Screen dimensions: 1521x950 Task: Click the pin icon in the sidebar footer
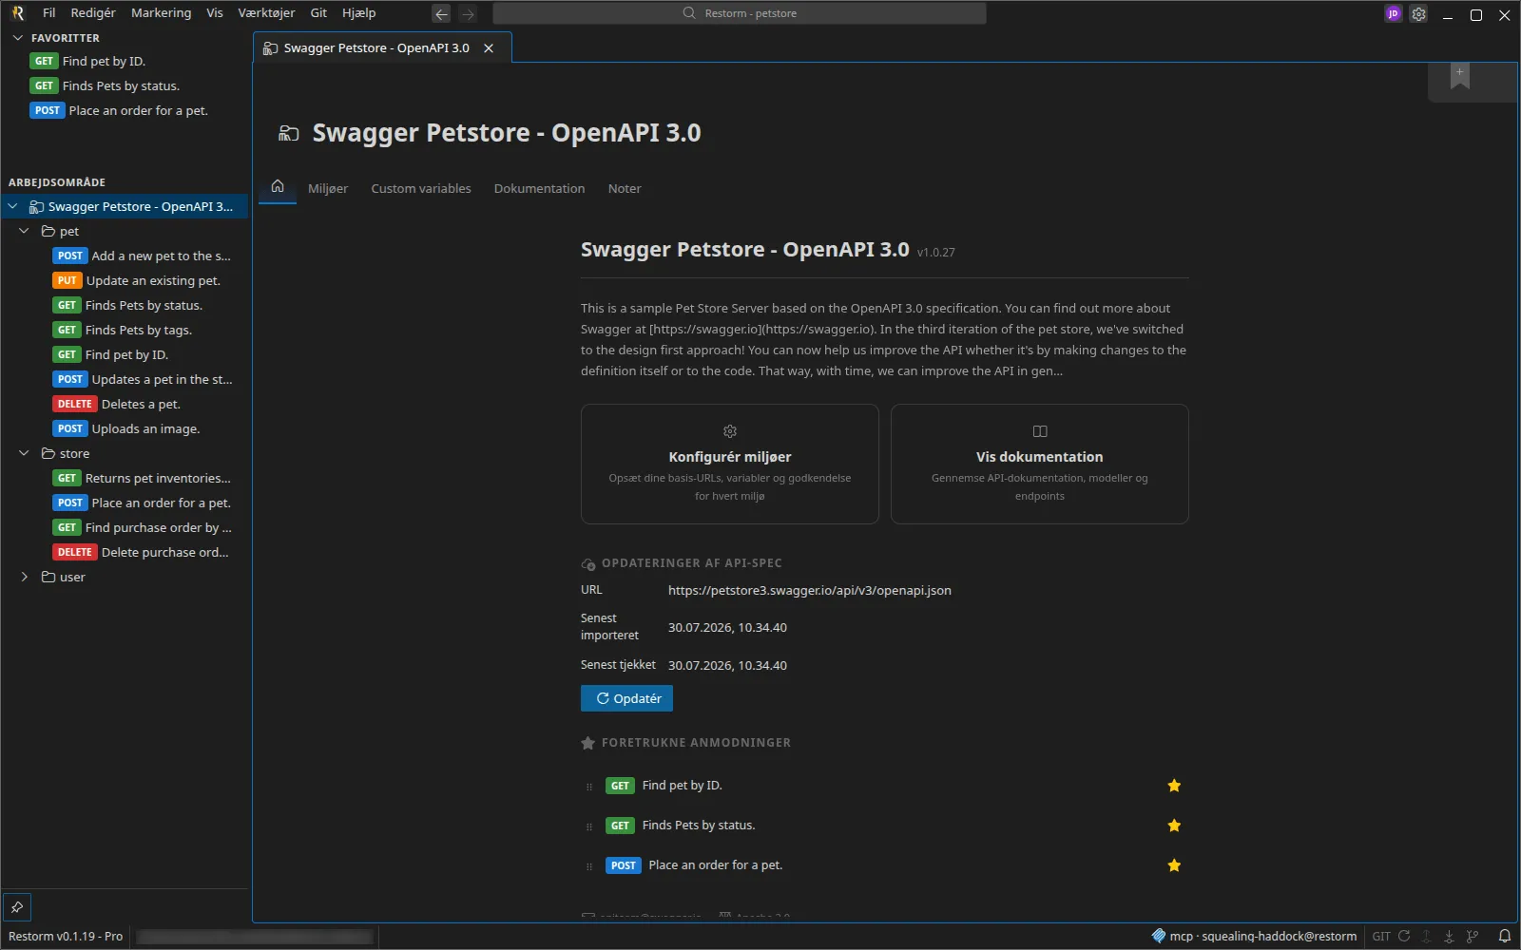(17, 906)
